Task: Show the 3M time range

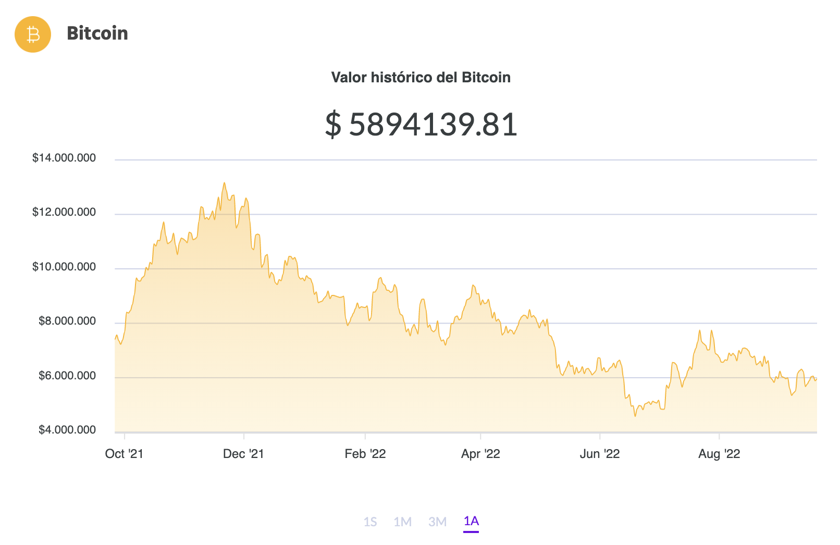Action: (437, 522)
